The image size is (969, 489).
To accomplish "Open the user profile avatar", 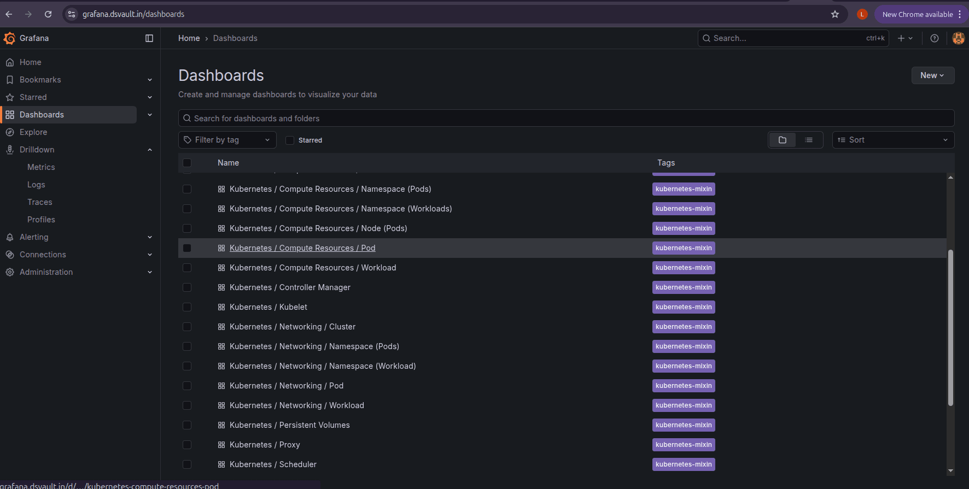I will (959, 38).
